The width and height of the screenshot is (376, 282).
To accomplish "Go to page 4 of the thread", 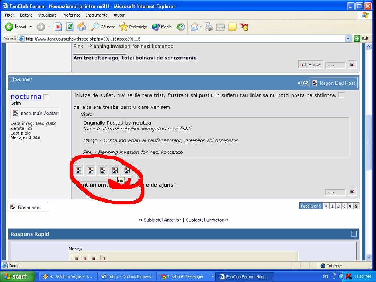I will tap(350, 206).
